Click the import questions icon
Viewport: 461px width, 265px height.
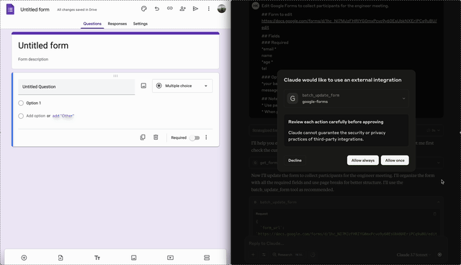(x=61, y=258)
